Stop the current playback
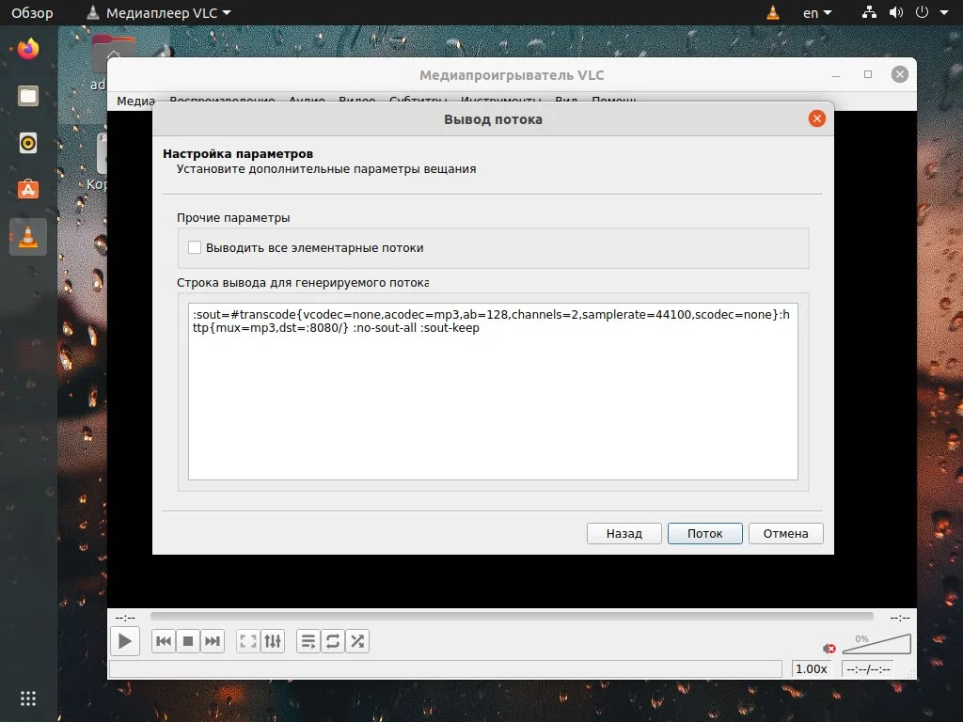963x722 pixels. (187, 640)
